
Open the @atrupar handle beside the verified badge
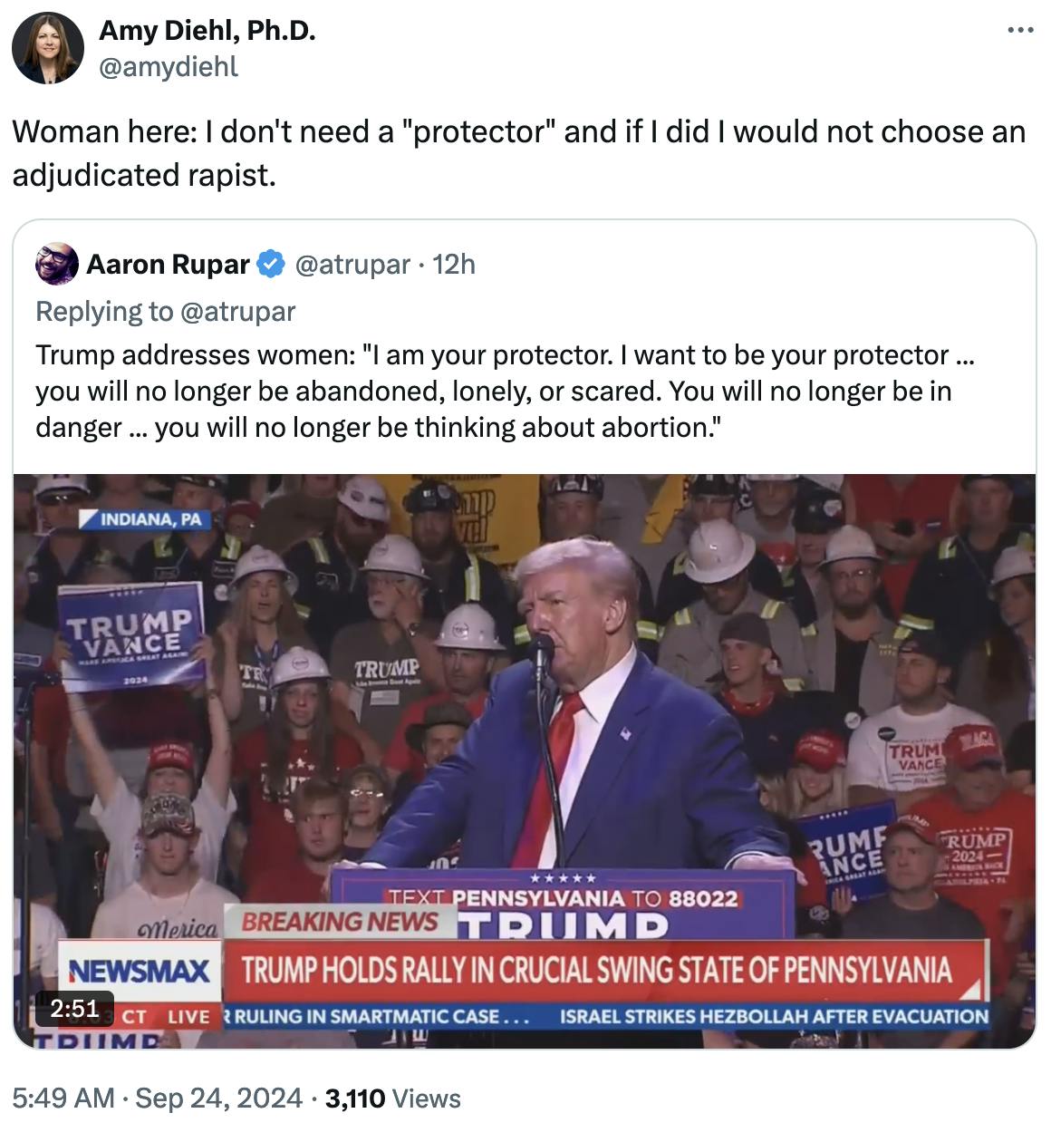pos(352,264)
